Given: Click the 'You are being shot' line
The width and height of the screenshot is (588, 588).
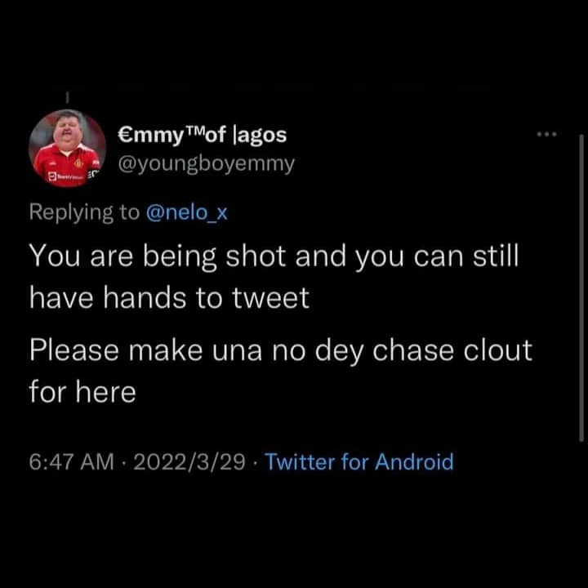Looking at the screenshot, I should [274, 257].
